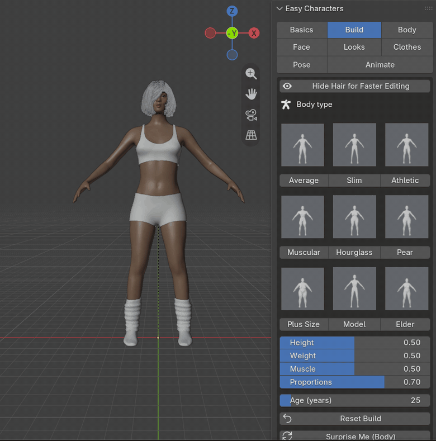Select the Model body thumbnail
The image size is (436, 441).
click(354, 289)
